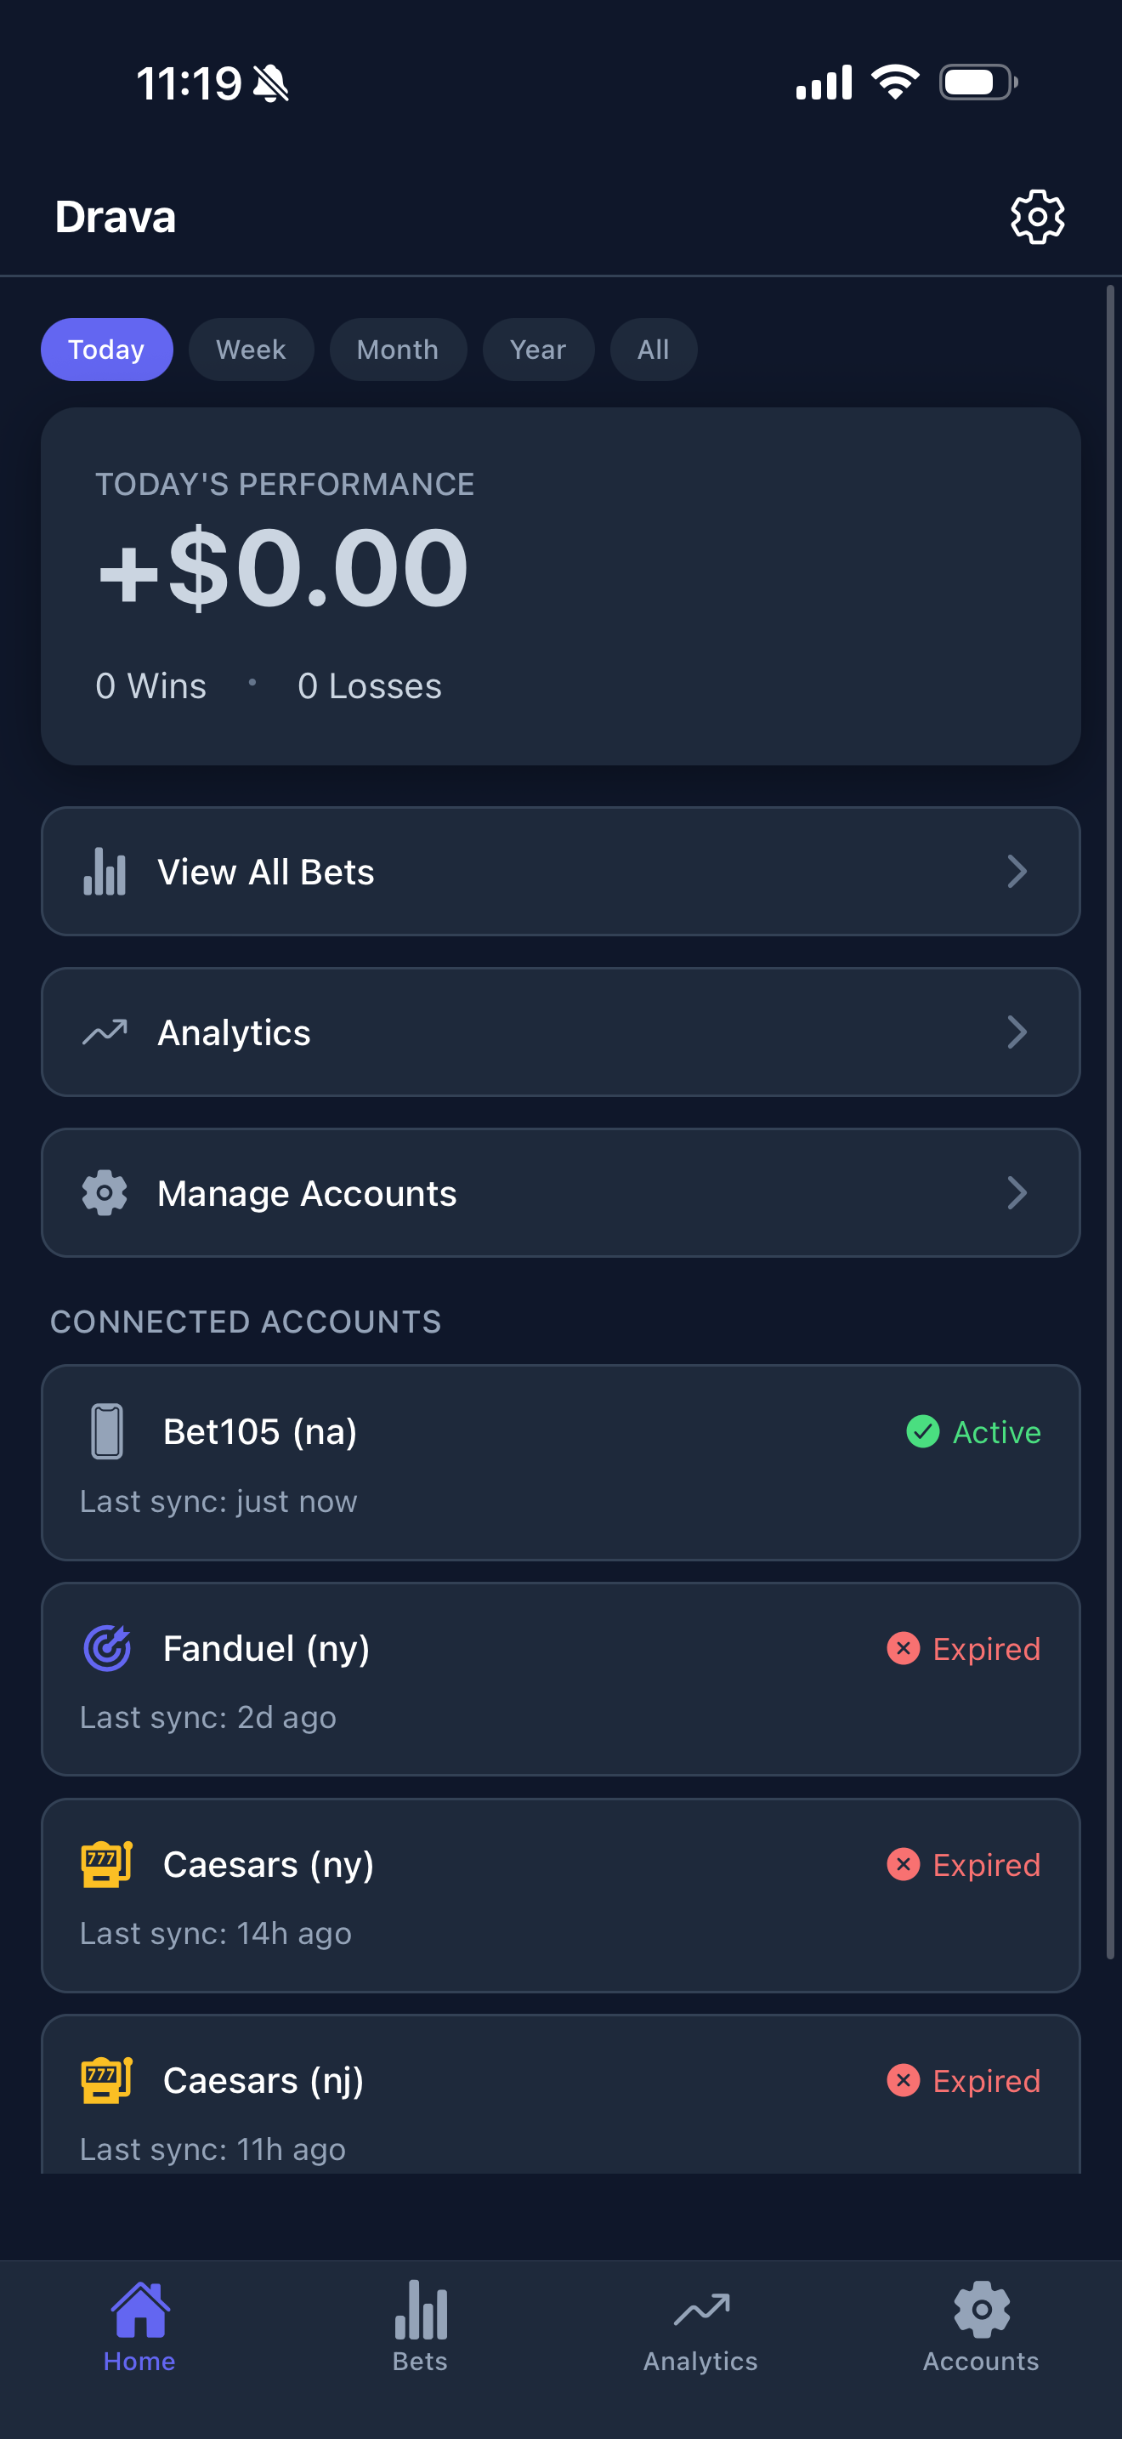Select the Fanduel target icon
Image resolution: width=1122 pixels, height=2439 pixels.
point(107,1647)
